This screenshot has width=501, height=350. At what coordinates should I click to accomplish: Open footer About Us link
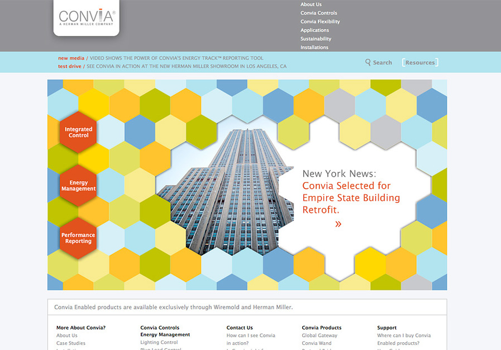[67, 336]
